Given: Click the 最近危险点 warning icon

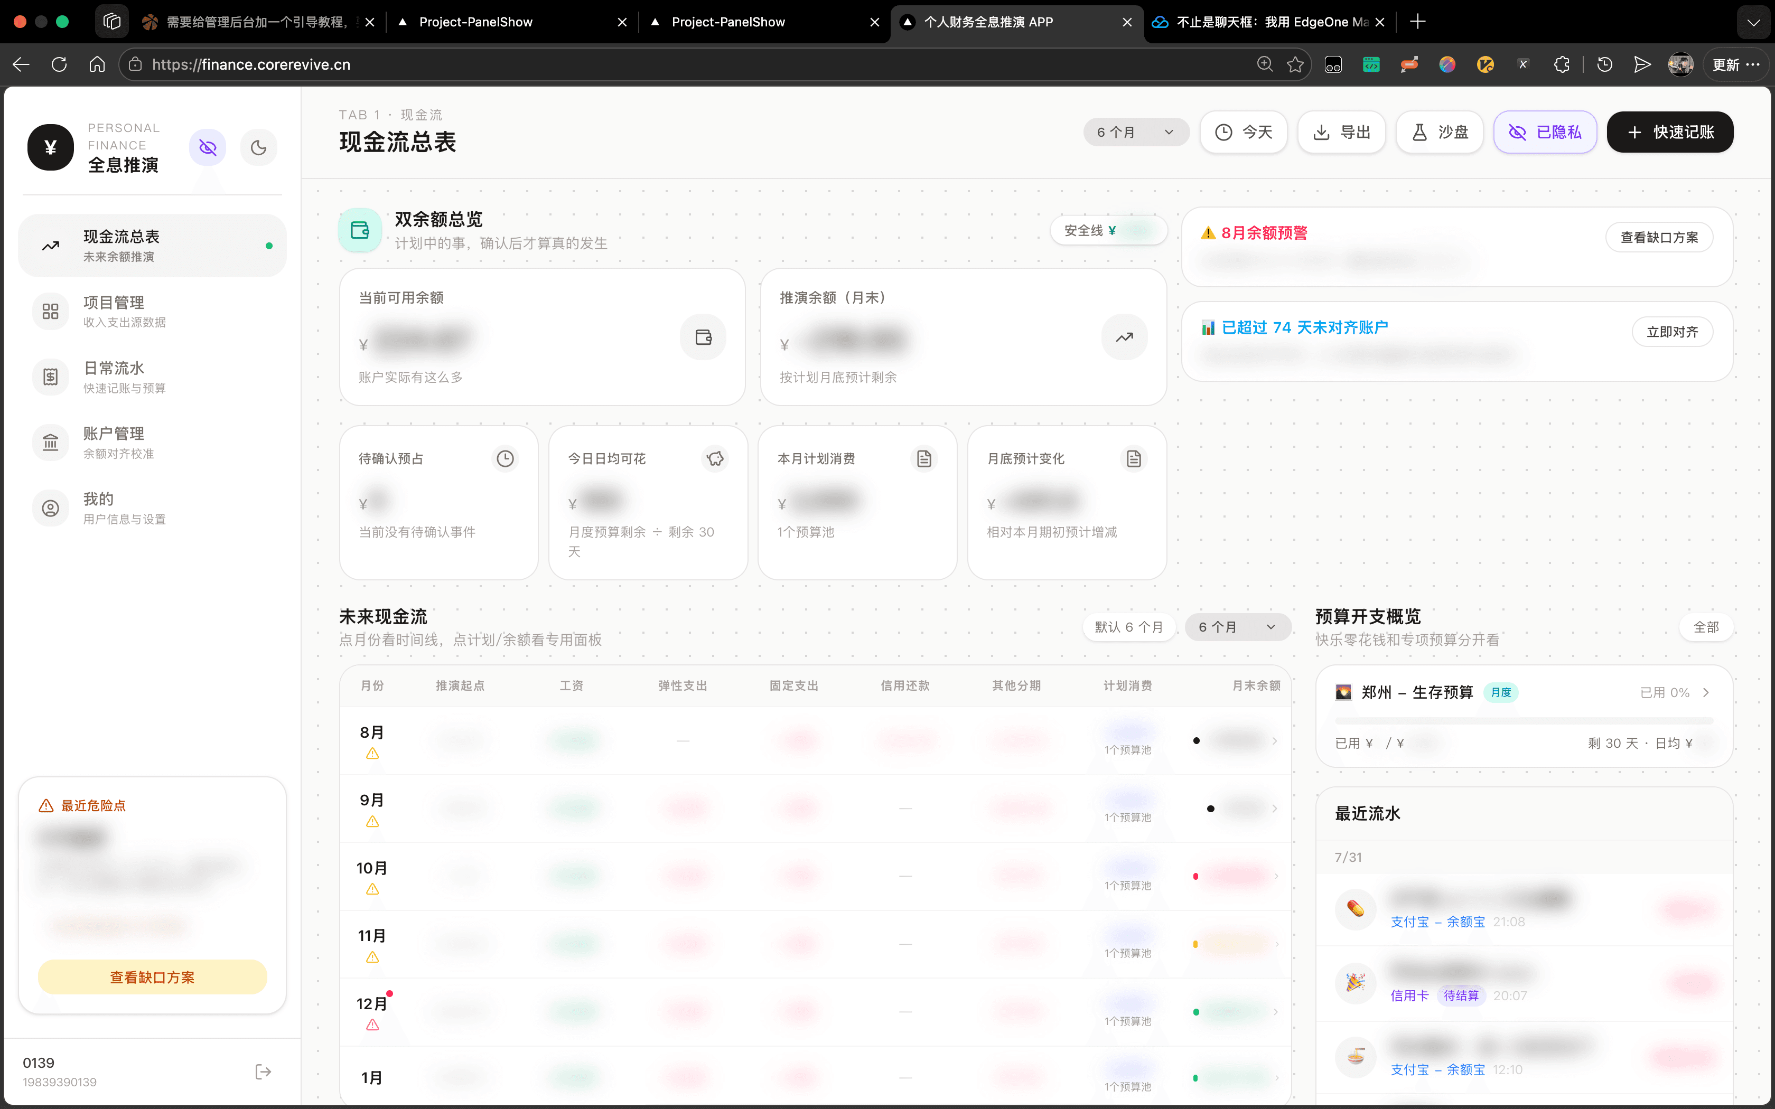Looking at the screenshot, I should coord(46,805).
